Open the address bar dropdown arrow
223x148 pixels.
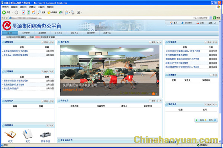(210, 18)
